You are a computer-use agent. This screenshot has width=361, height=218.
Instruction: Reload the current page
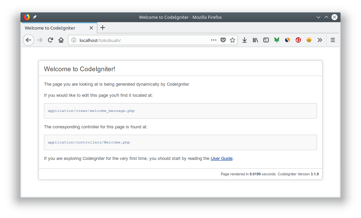coord(50,40)
